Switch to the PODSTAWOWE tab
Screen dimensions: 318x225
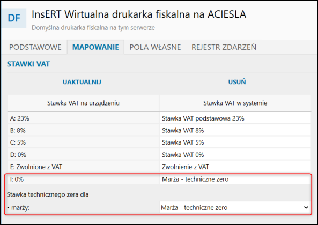pos(35,47)
